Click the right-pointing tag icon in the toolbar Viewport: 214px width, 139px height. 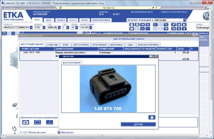point(184,25)
